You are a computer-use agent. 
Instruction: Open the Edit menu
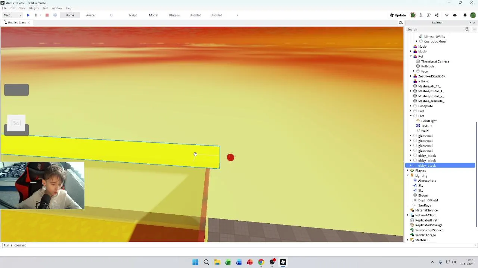13,8
